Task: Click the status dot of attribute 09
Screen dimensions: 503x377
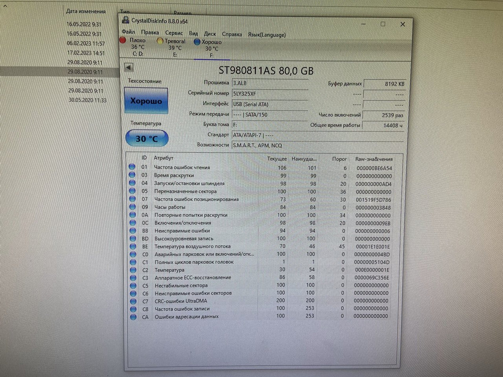Action: [x=132, y=207]
